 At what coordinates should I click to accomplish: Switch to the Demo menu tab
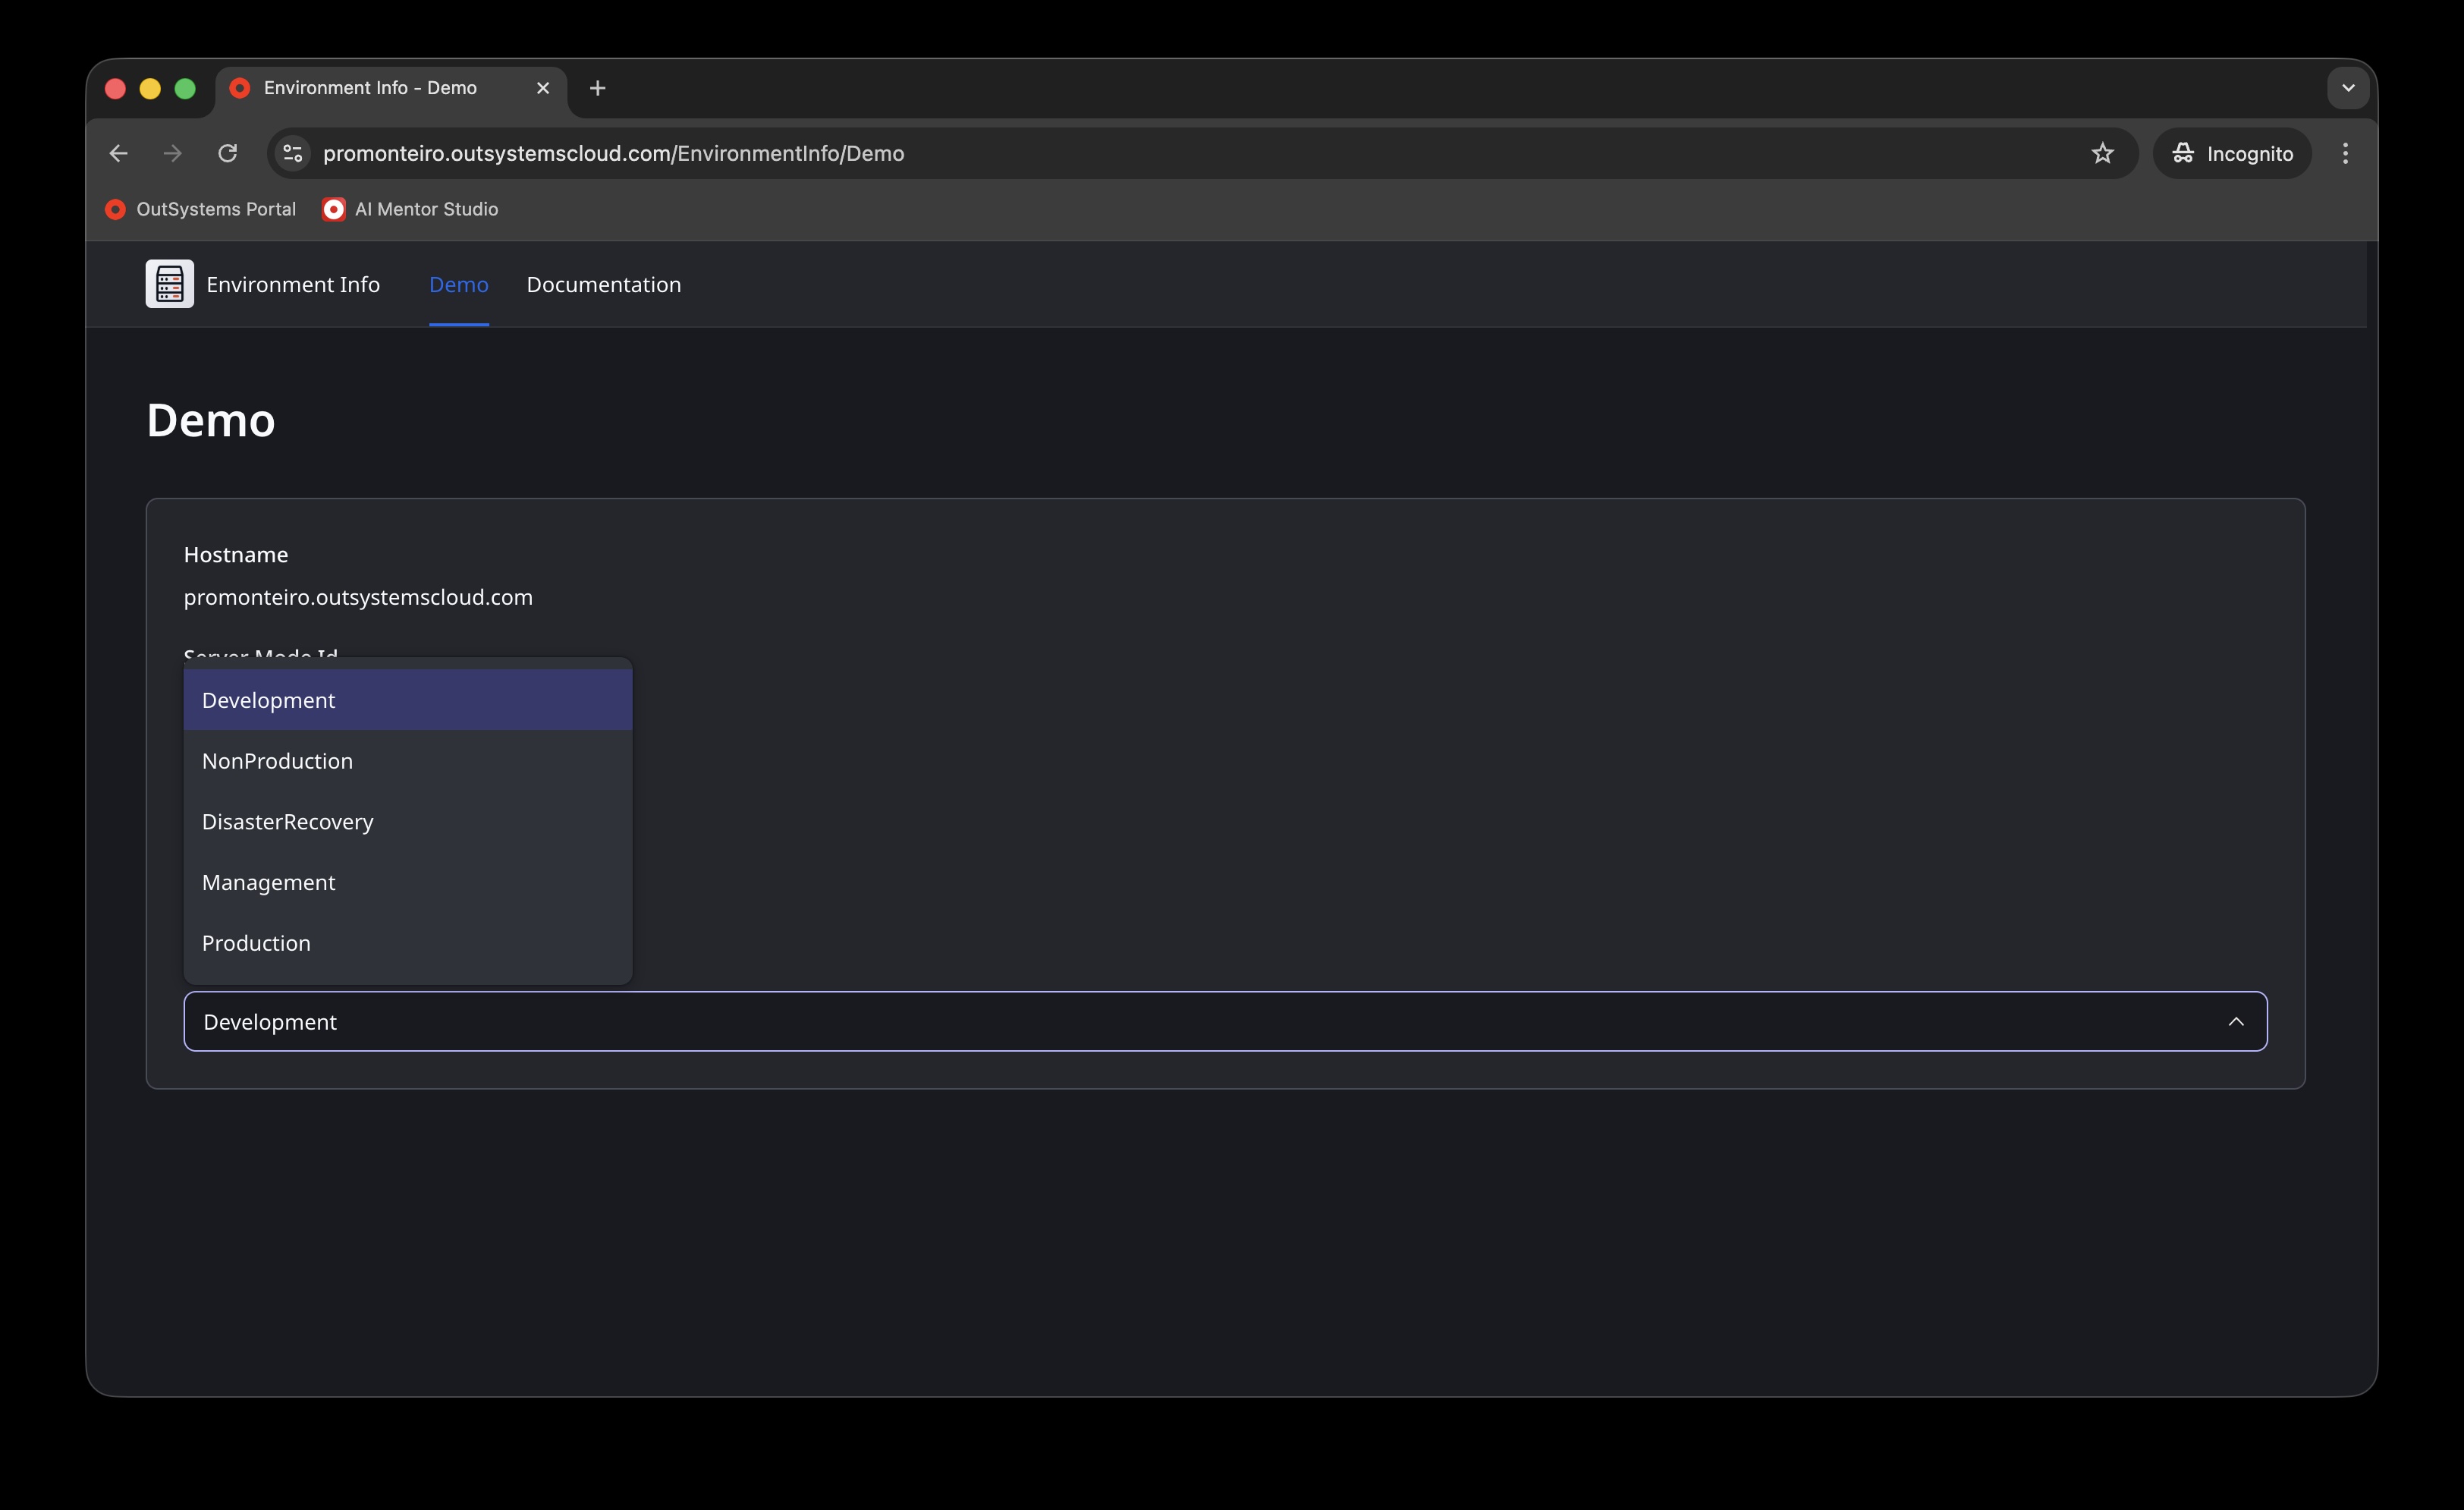459,285
